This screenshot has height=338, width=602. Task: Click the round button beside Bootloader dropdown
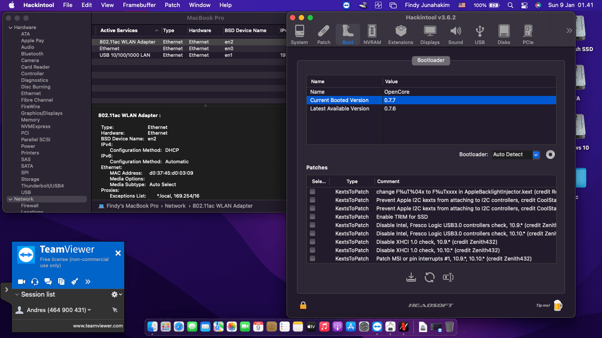[x=550, y=154]
